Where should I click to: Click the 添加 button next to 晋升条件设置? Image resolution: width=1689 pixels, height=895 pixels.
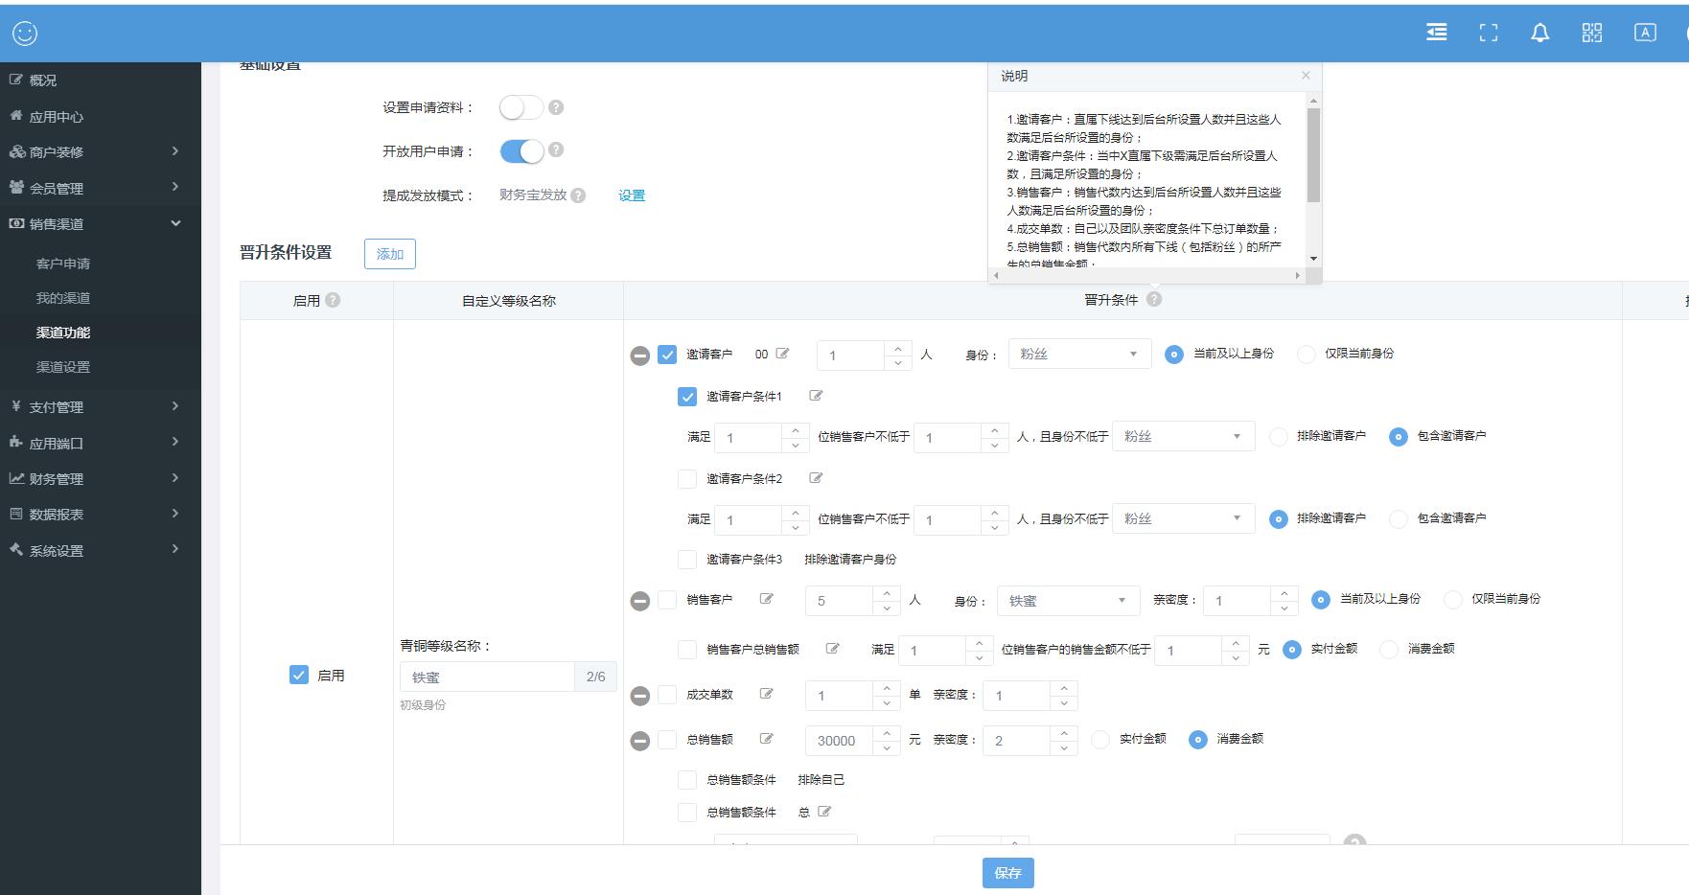click(x=389, y=253)
